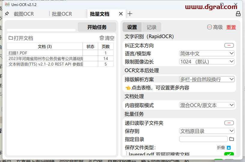
Task: Click the Umi-OCR app icon in title bar
Action: [7, 5]
